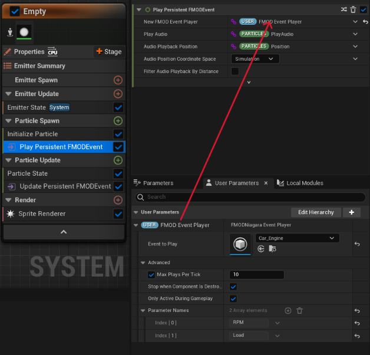
Task: Uncheck Only Active During Gameplay
Action: coord(233,298)
